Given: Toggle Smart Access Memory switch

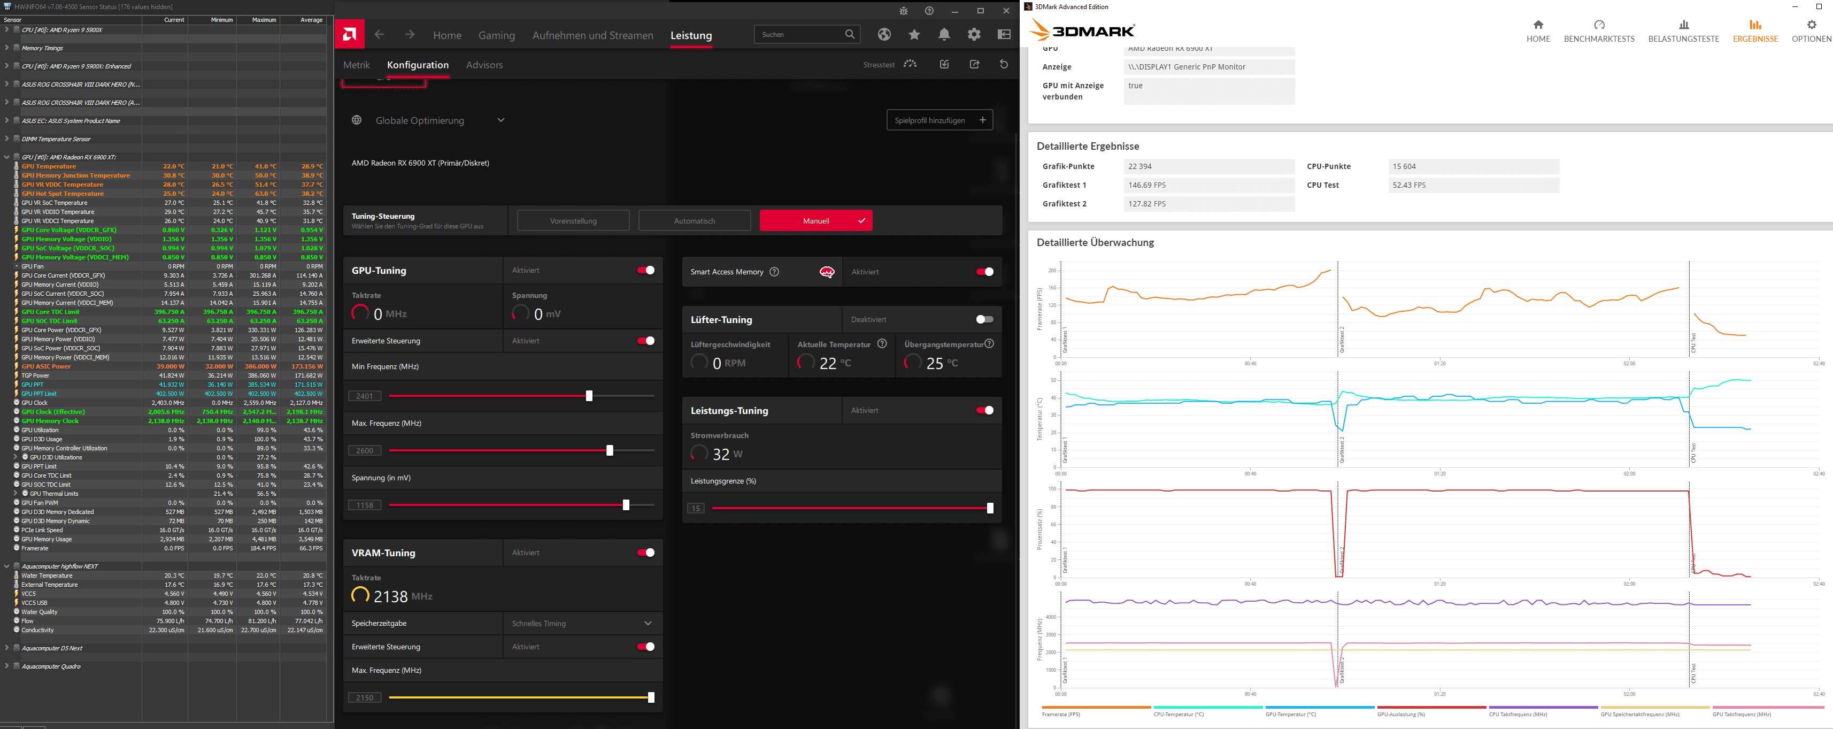Looking at the screenshot, I should (x=985, y=272).
